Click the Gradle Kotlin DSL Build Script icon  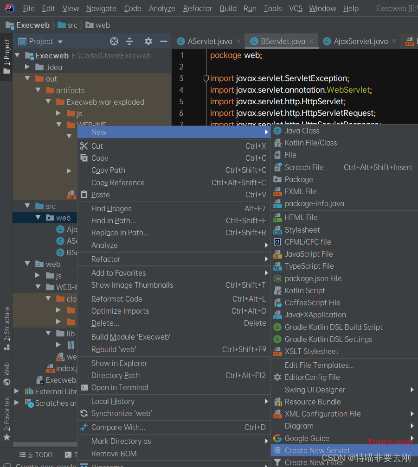point(277,327)
